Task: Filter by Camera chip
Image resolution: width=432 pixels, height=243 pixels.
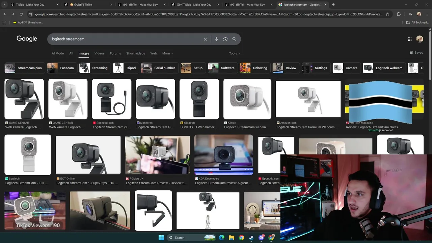Action: 346,68
